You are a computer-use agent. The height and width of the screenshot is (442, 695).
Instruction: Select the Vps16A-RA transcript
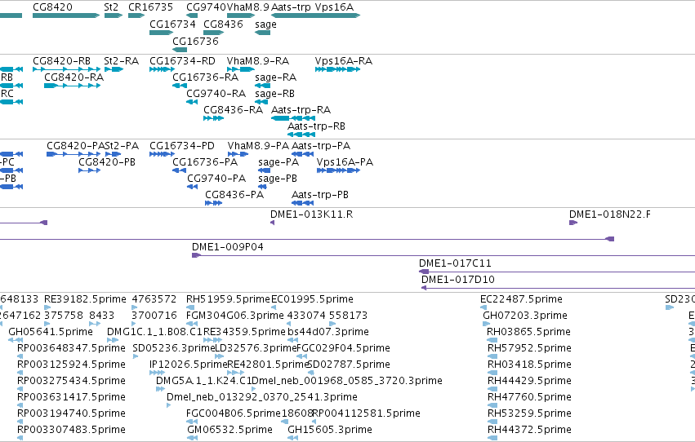337,69
